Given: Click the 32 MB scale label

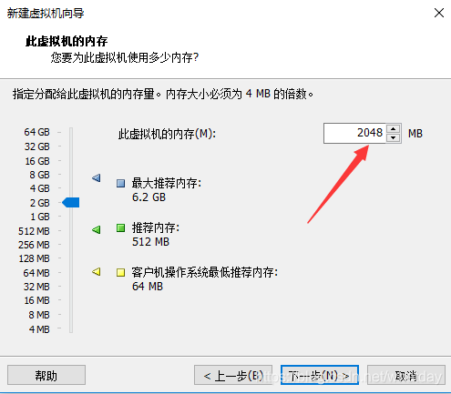Looking at the screenshot, I should [36, 287].
